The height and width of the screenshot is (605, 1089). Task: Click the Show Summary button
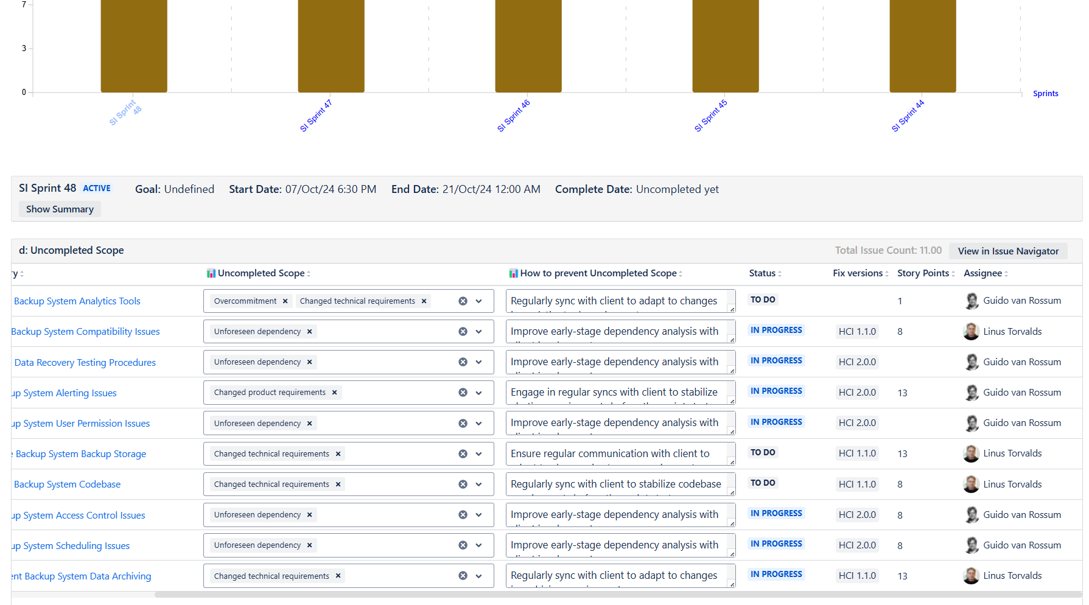tap(59, 209)
